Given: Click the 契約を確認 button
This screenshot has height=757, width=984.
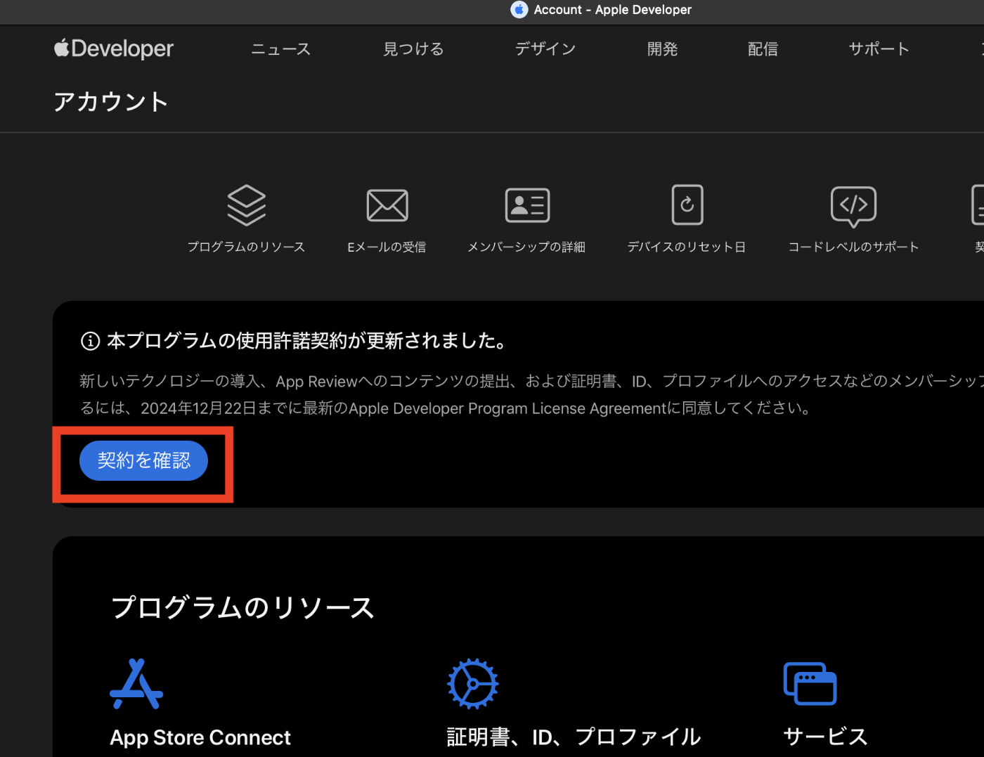Looking at the screenshot, I should click(143, 461).
